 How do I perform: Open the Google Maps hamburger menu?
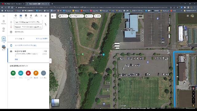click(x=4, y=16)
